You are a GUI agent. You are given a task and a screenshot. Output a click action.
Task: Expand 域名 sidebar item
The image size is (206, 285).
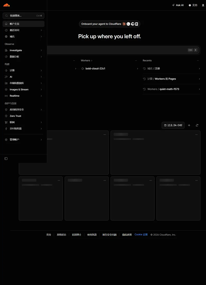point(23,37)
